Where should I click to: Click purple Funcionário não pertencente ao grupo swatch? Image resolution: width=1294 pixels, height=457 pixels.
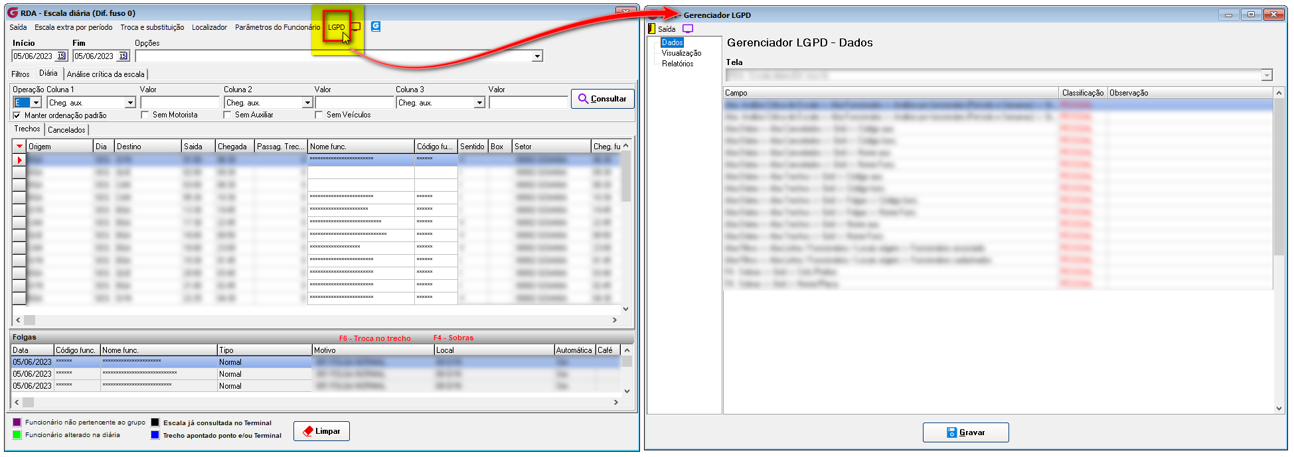[17, 422]
